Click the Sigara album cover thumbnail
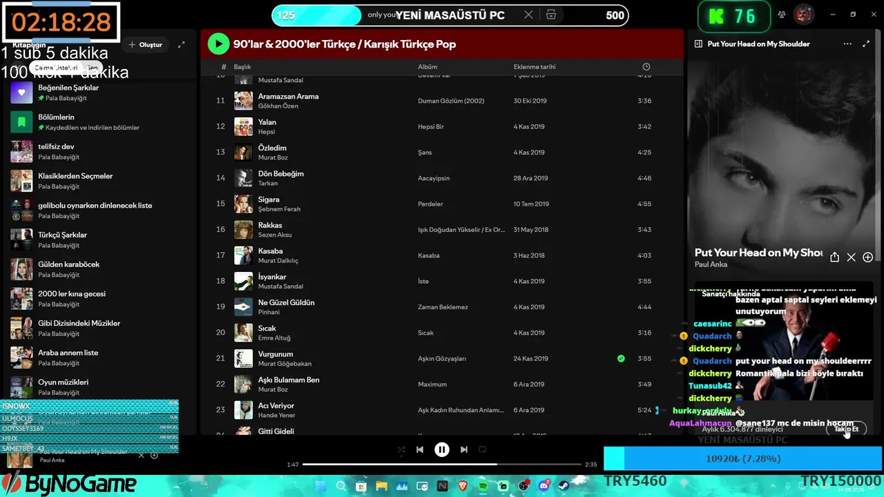The width and height of the screenshot is (884, 497). [x=243, y=204]
